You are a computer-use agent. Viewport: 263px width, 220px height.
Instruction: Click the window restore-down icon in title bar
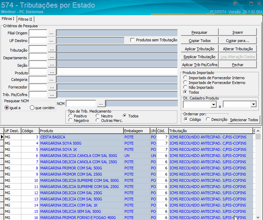click(251, 4)
